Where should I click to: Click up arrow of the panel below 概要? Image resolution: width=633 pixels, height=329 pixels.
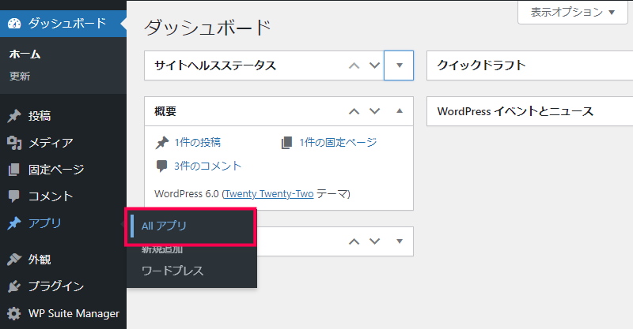coord(354,241)
